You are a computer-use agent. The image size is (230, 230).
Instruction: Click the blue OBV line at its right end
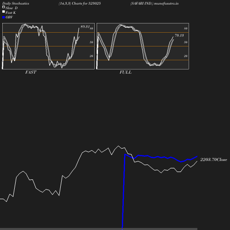click(197, 156)
